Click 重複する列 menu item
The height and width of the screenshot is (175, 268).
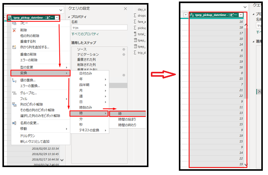pos(28,41)
